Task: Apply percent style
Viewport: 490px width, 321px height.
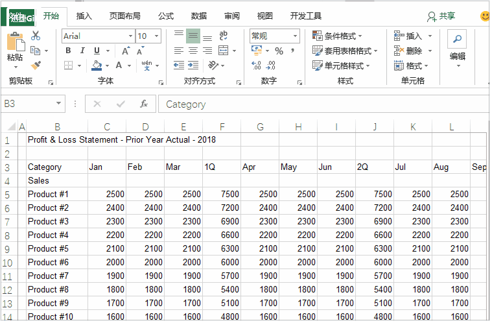Action: 279,51
